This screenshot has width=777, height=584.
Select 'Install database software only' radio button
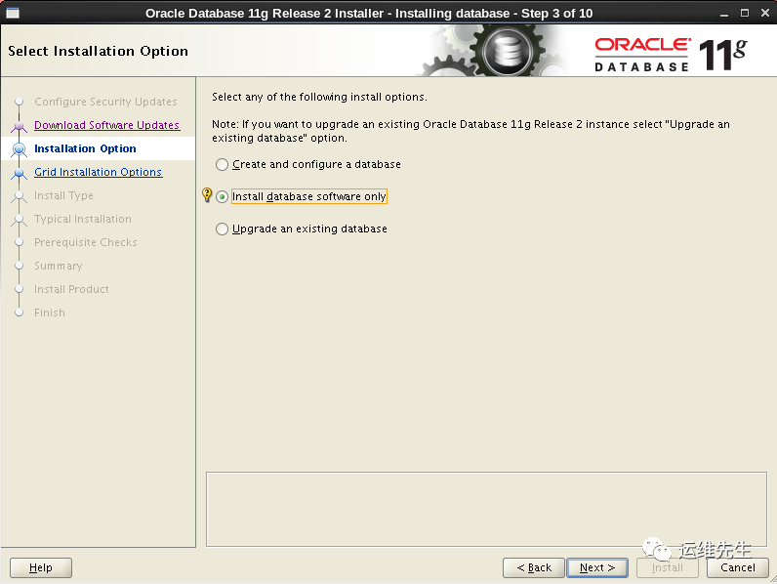(x=222, y=197)
